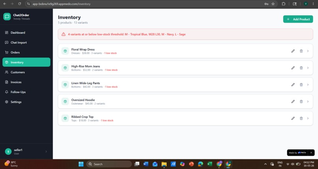Click the Linen Wide-Leg Pants box icon
Viewport: 318px width, 169px height.
65,84
